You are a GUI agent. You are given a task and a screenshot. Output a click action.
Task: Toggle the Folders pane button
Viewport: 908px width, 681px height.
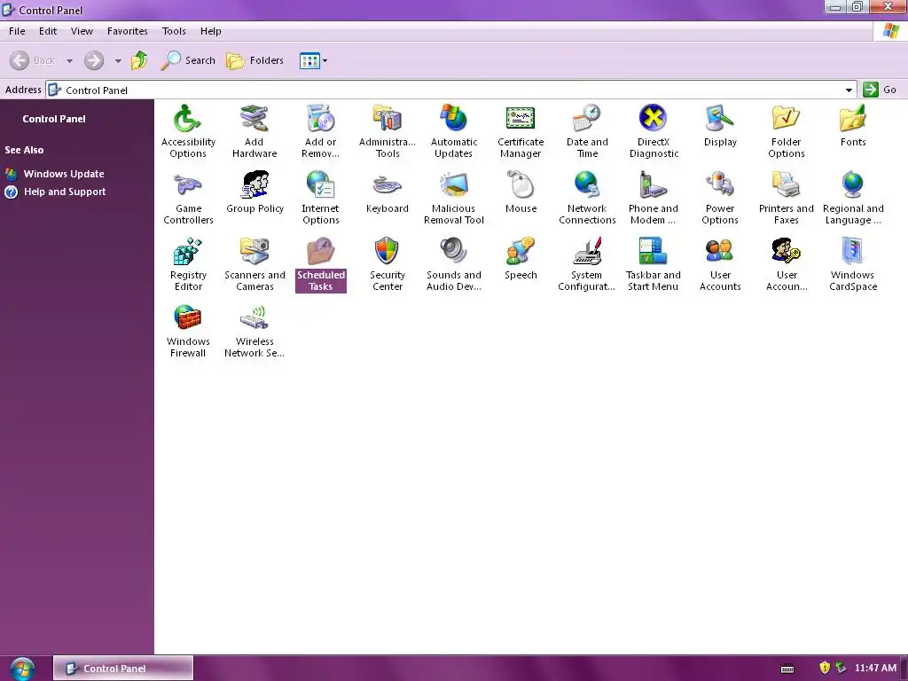coord(254,60)
